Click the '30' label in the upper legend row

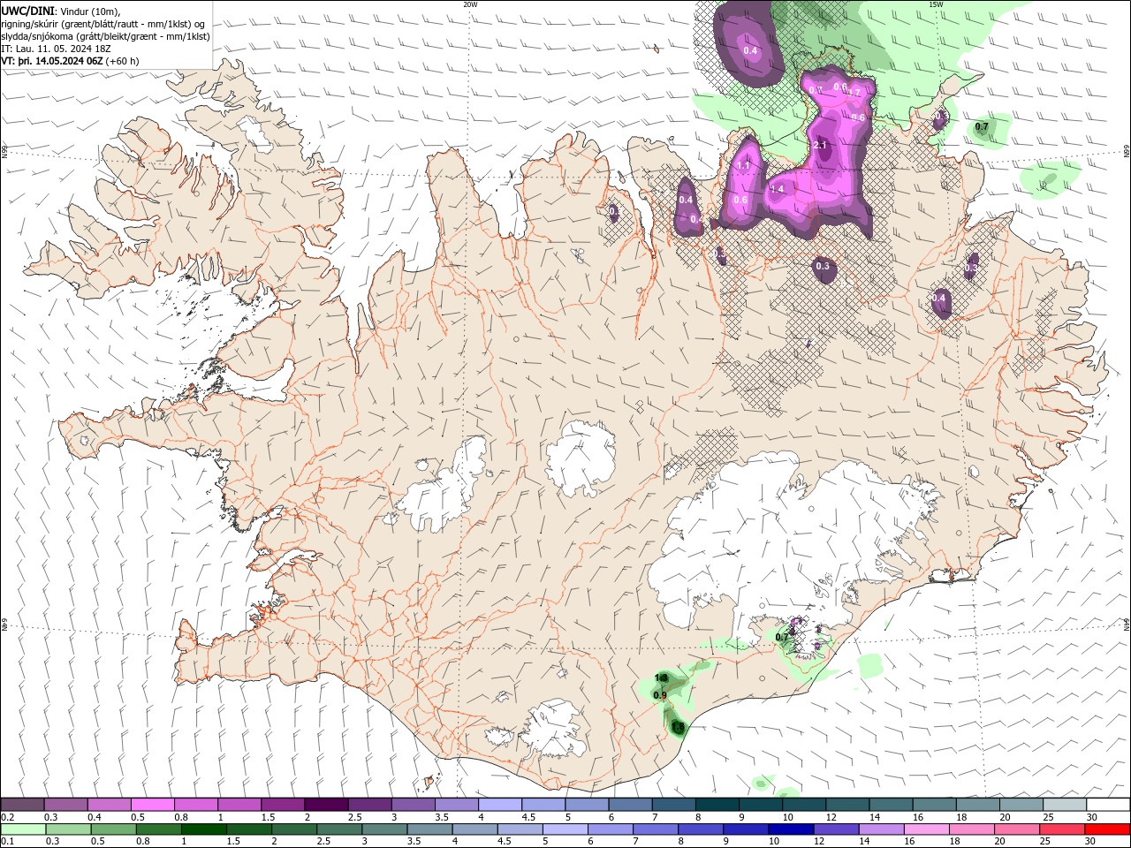coord(1092,817)
